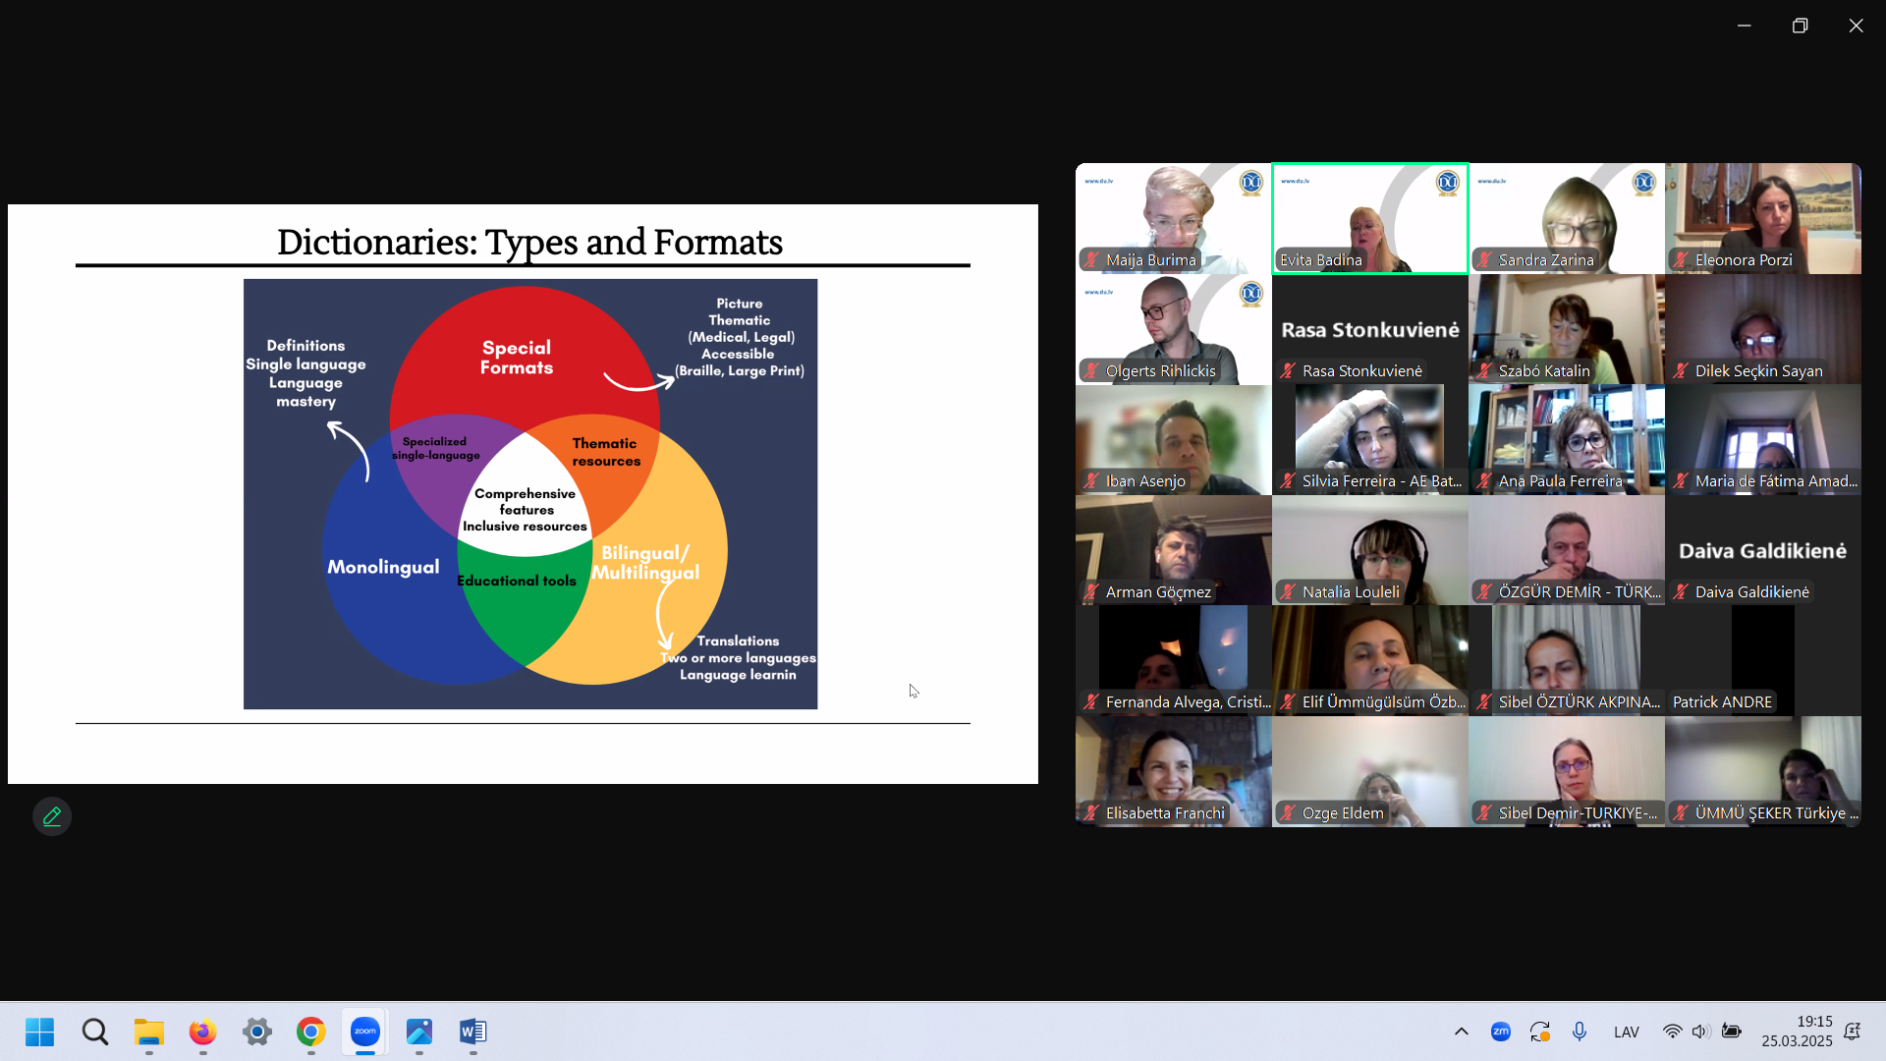Show hidden system tray icons chevron
This screenshot has height=1061, width=1886.
1462,1032
